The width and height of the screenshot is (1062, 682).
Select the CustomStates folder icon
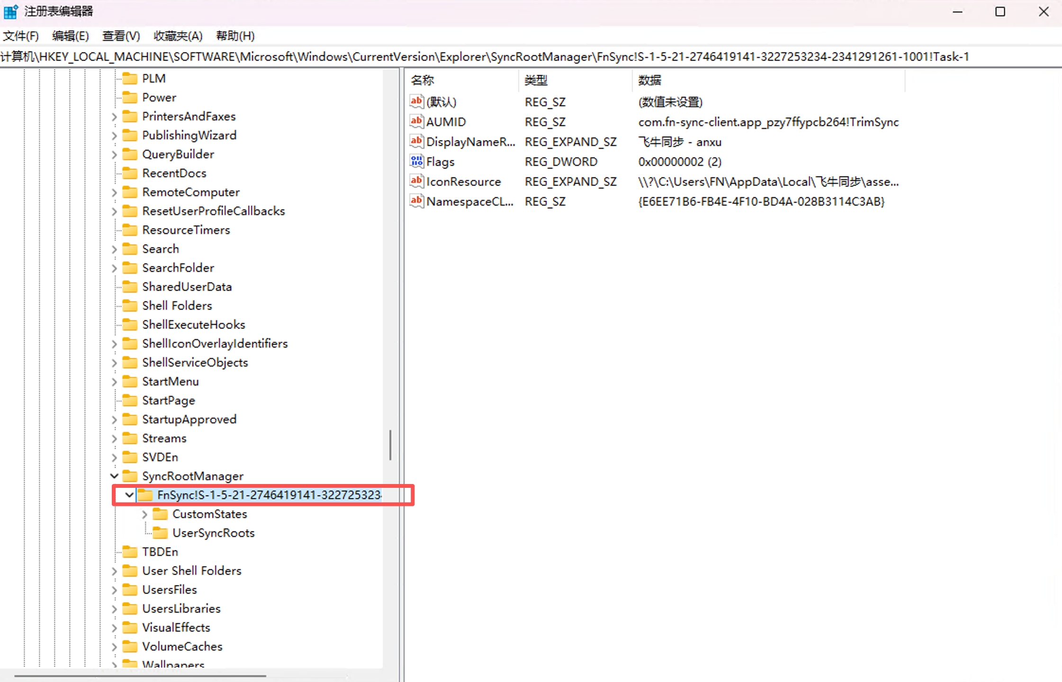pyautogui.click(x=160, y=514)
